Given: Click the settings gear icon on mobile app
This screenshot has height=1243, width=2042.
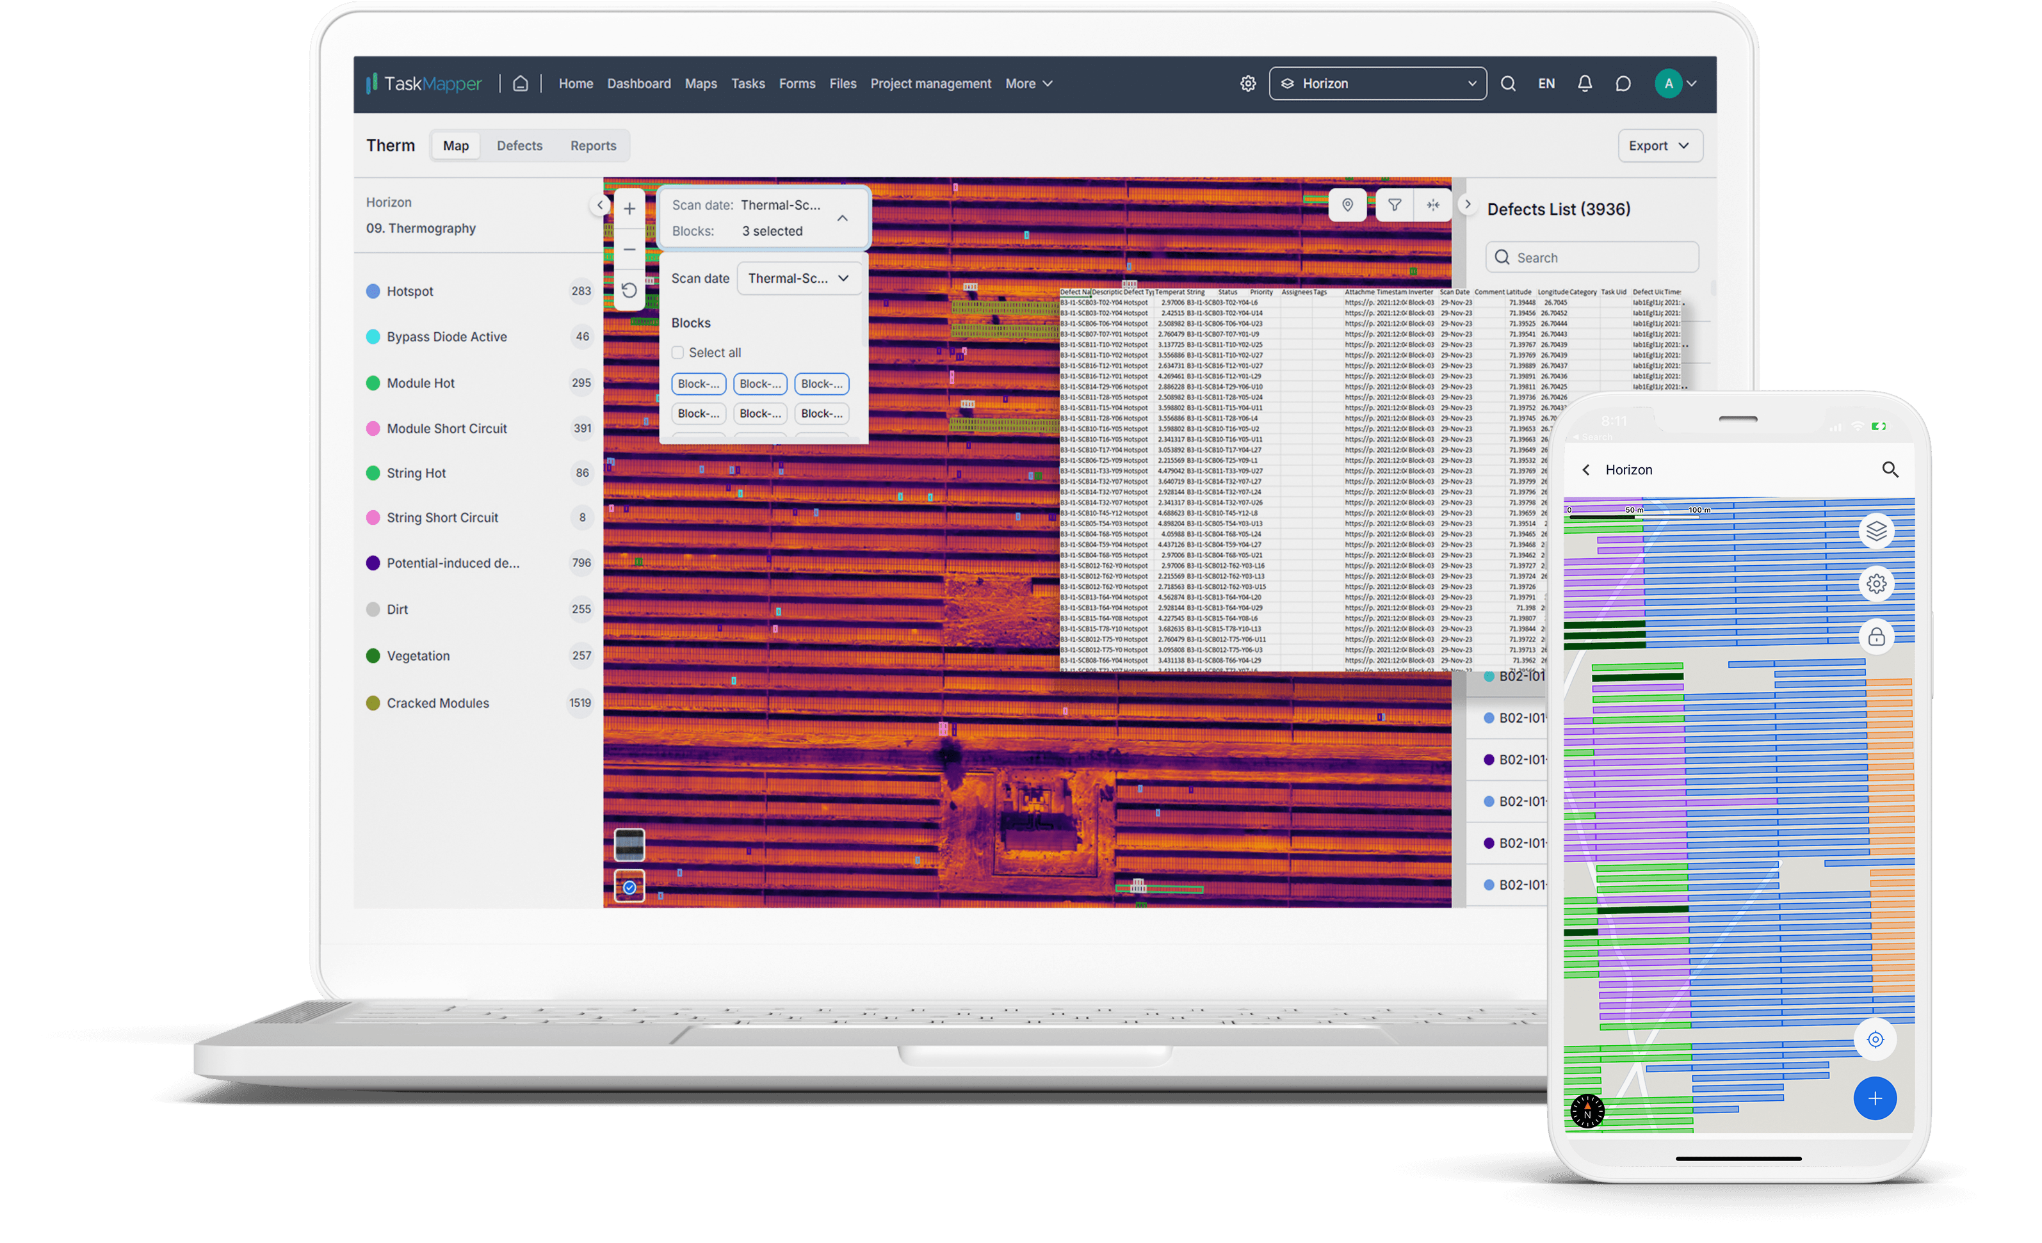Looking at the screenshot, I should pos(1873,583).
